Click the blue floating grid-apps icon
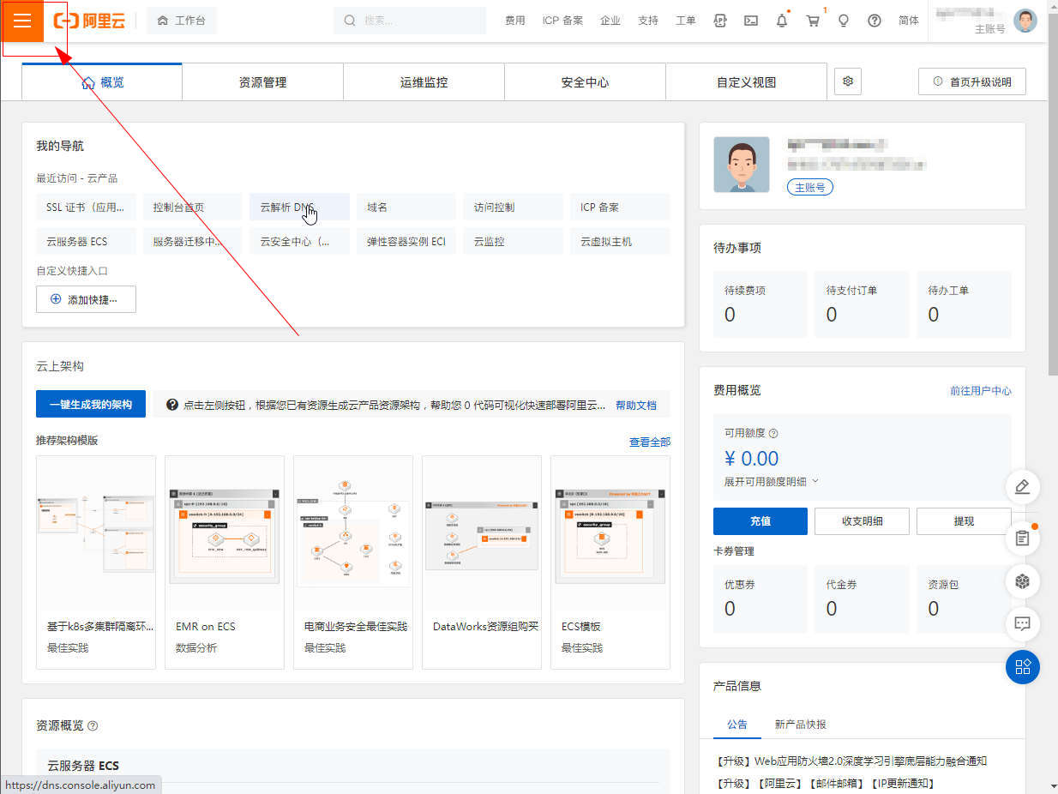This screenshot has width=1058, height=794. tap(1022, 667)
